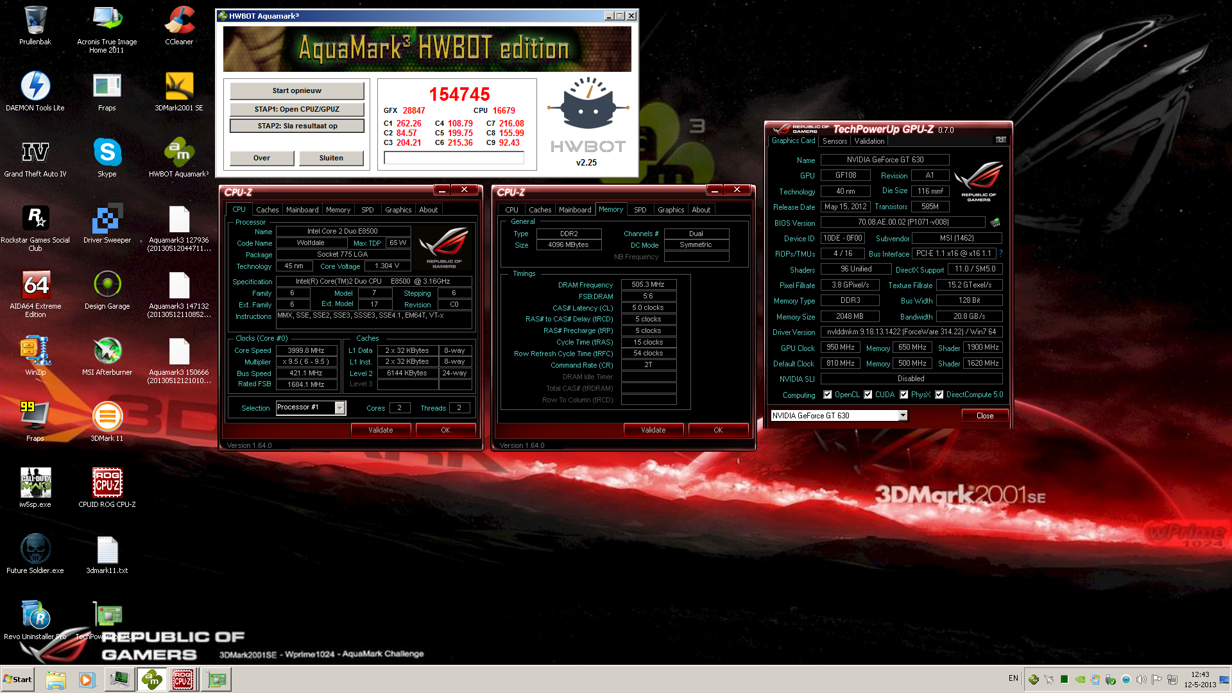Open the WinZip desktop icon

(x=35, y=356)
